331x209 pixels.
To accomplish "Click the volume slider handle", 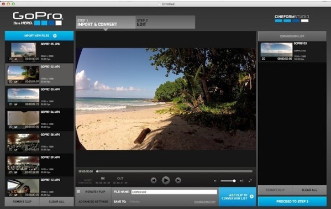I will [234, 181].
